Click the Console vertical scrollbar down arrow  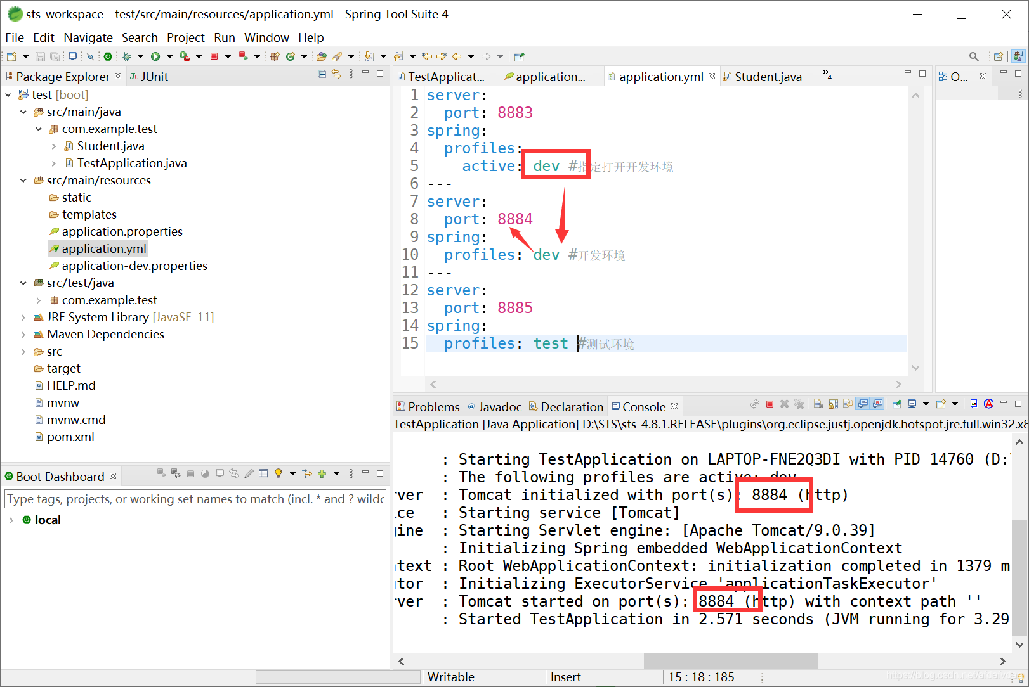tap(1019, 645)
